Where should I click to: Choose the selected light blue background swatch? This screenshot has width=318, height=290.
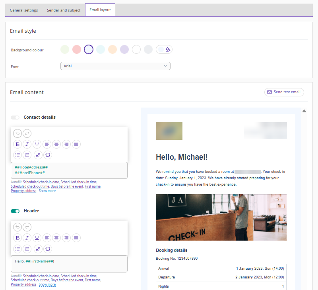click(x=89, y=49)
